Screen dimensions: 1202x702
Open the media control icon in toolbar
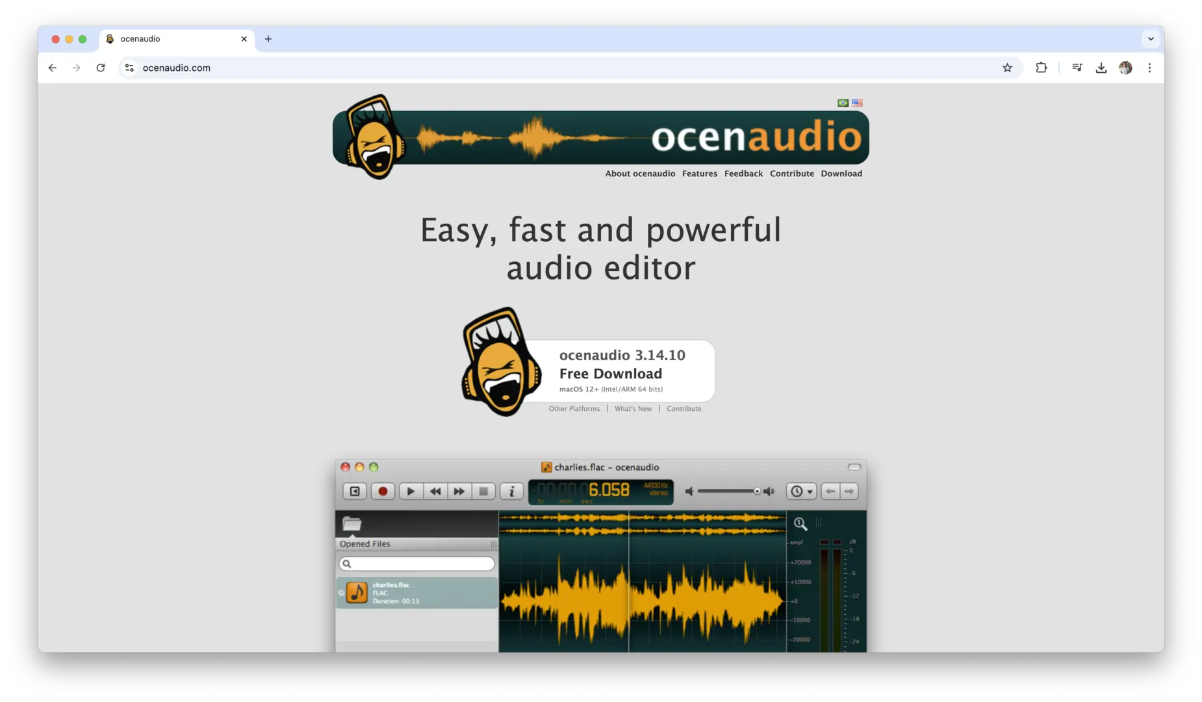[x=1077, y=68]
